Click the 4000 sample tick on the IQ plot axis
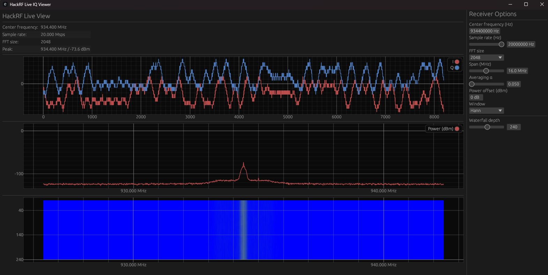Viewport: 548px width, 275px height. click(x=239, y=117)
